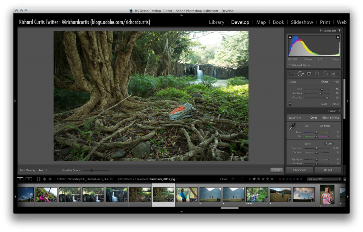Select the Radial Filter tool
Viewport: 363px width, 232px height.
click(x=325, y=74)
